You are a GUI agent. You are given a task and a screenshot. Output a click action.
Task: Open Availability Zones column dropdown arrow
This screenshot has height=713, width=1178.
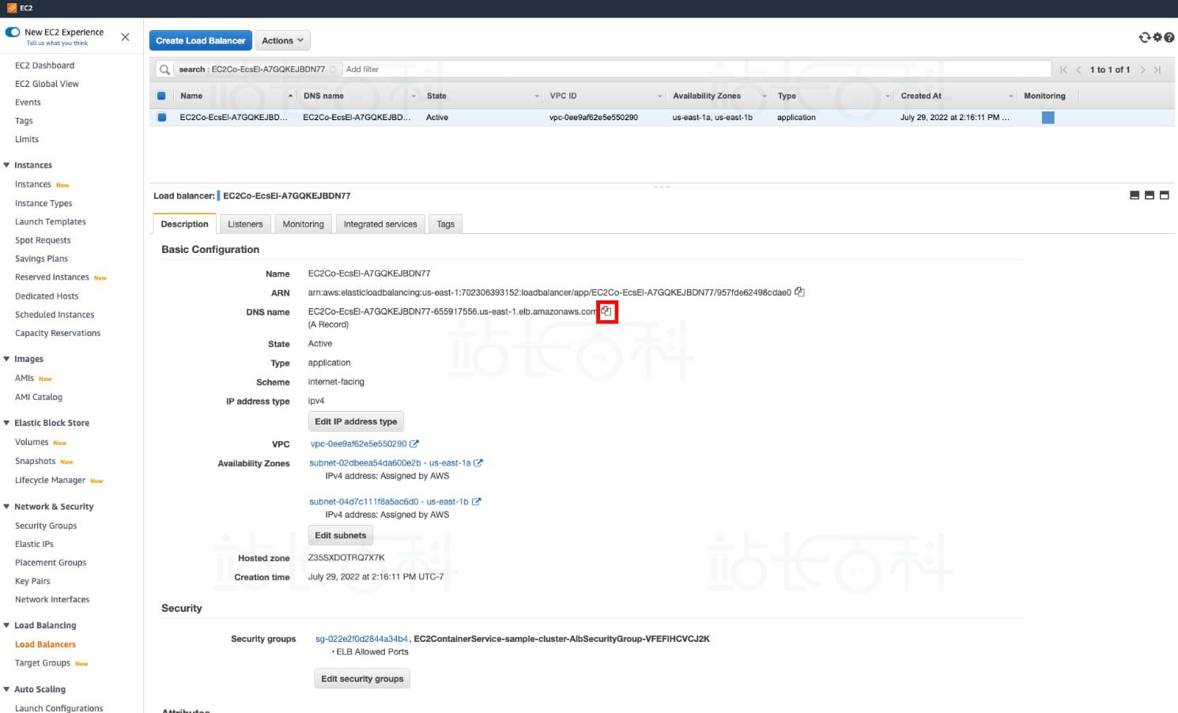point(765,96)
